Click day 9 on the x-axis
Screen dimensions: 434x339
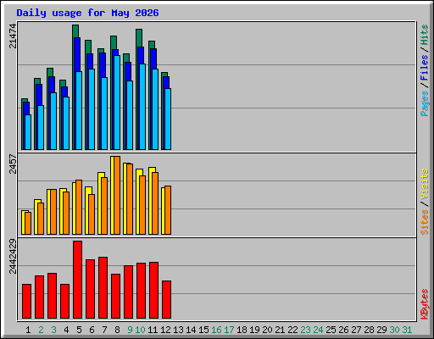coord(130,330)
